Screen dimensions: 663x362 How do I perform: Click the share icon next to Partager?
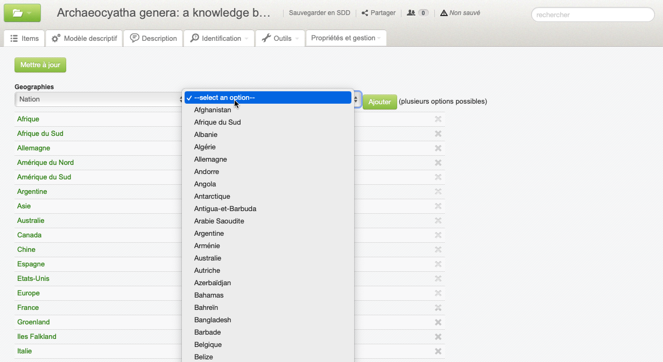coord(365,13)
